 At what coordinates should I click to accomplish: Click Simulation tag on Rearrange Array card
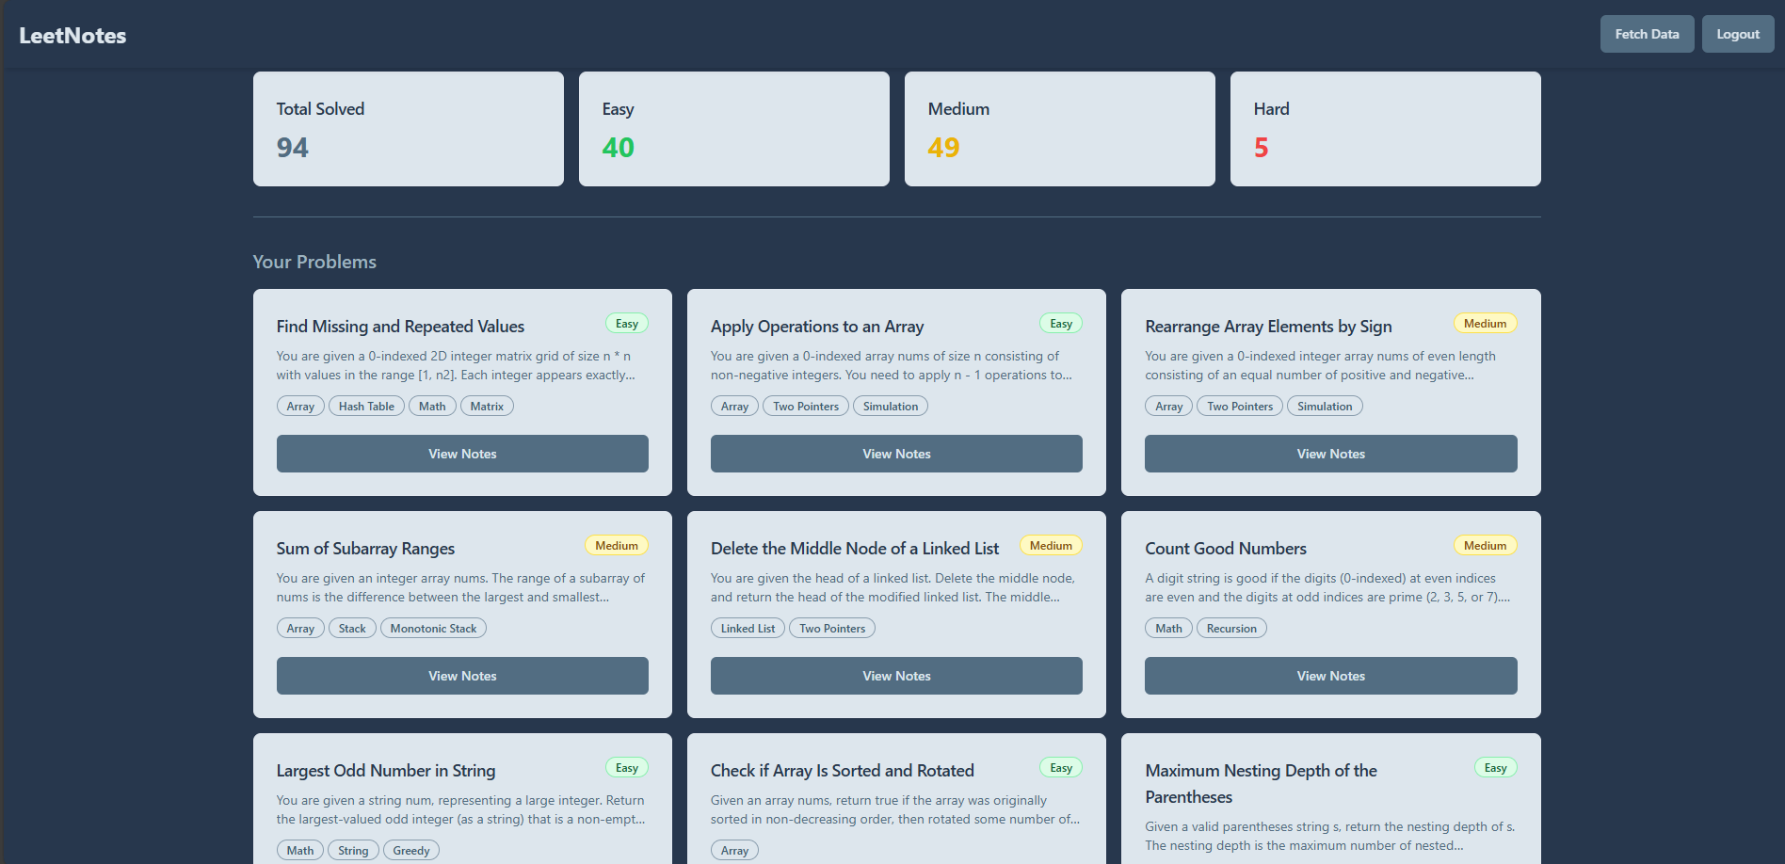click(x=1325, y=407)
